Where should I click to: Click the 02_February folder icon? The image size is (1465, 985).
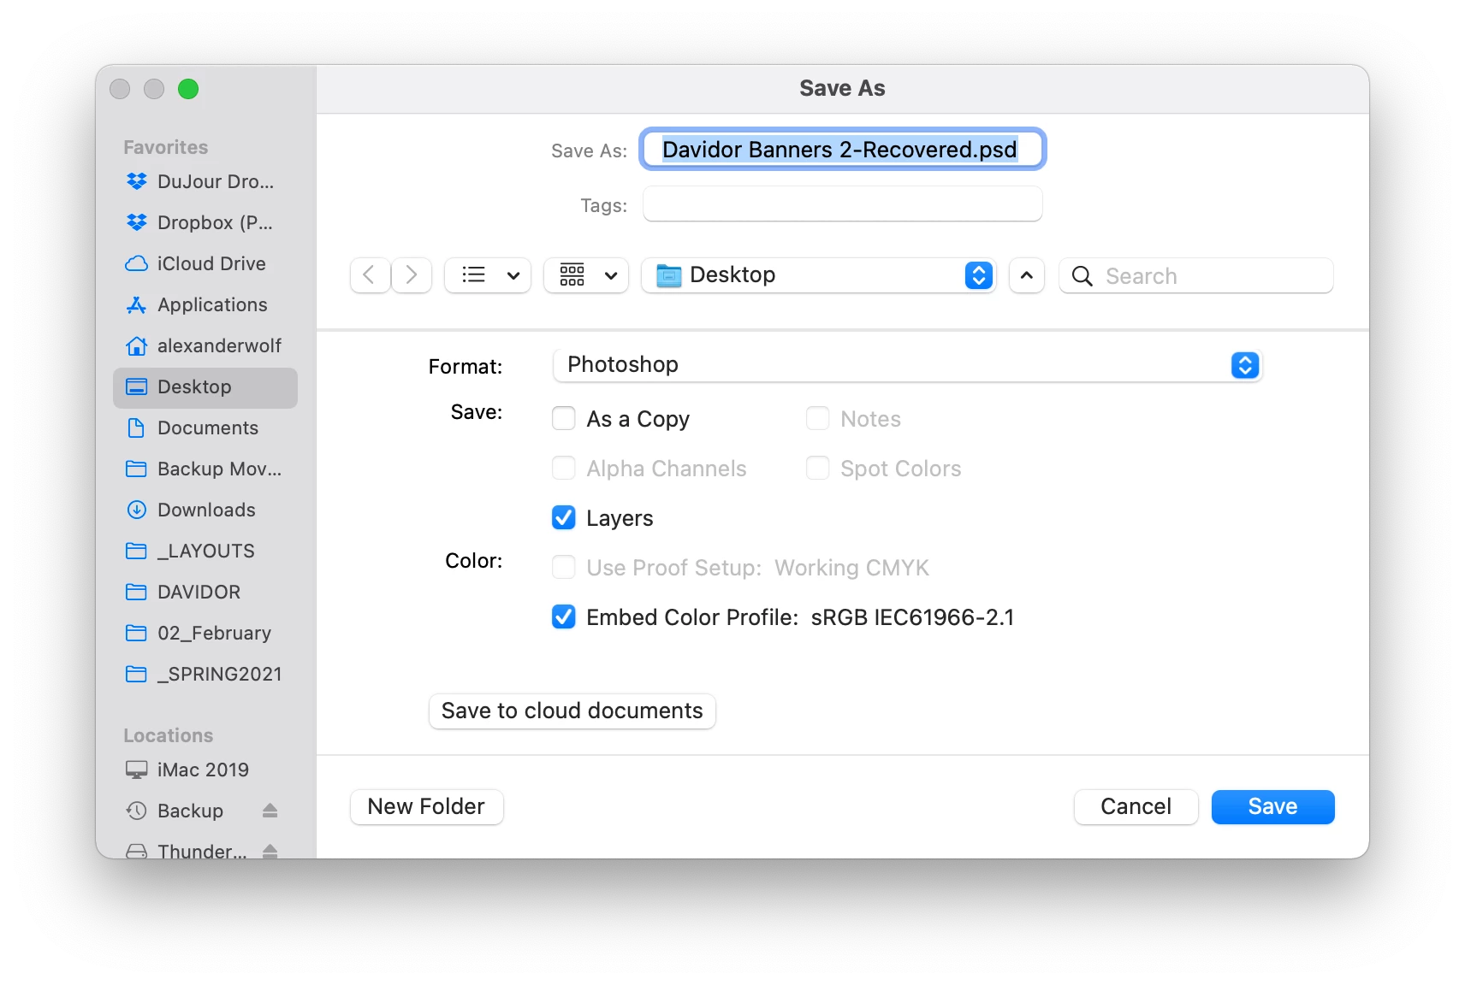point(136,633)
